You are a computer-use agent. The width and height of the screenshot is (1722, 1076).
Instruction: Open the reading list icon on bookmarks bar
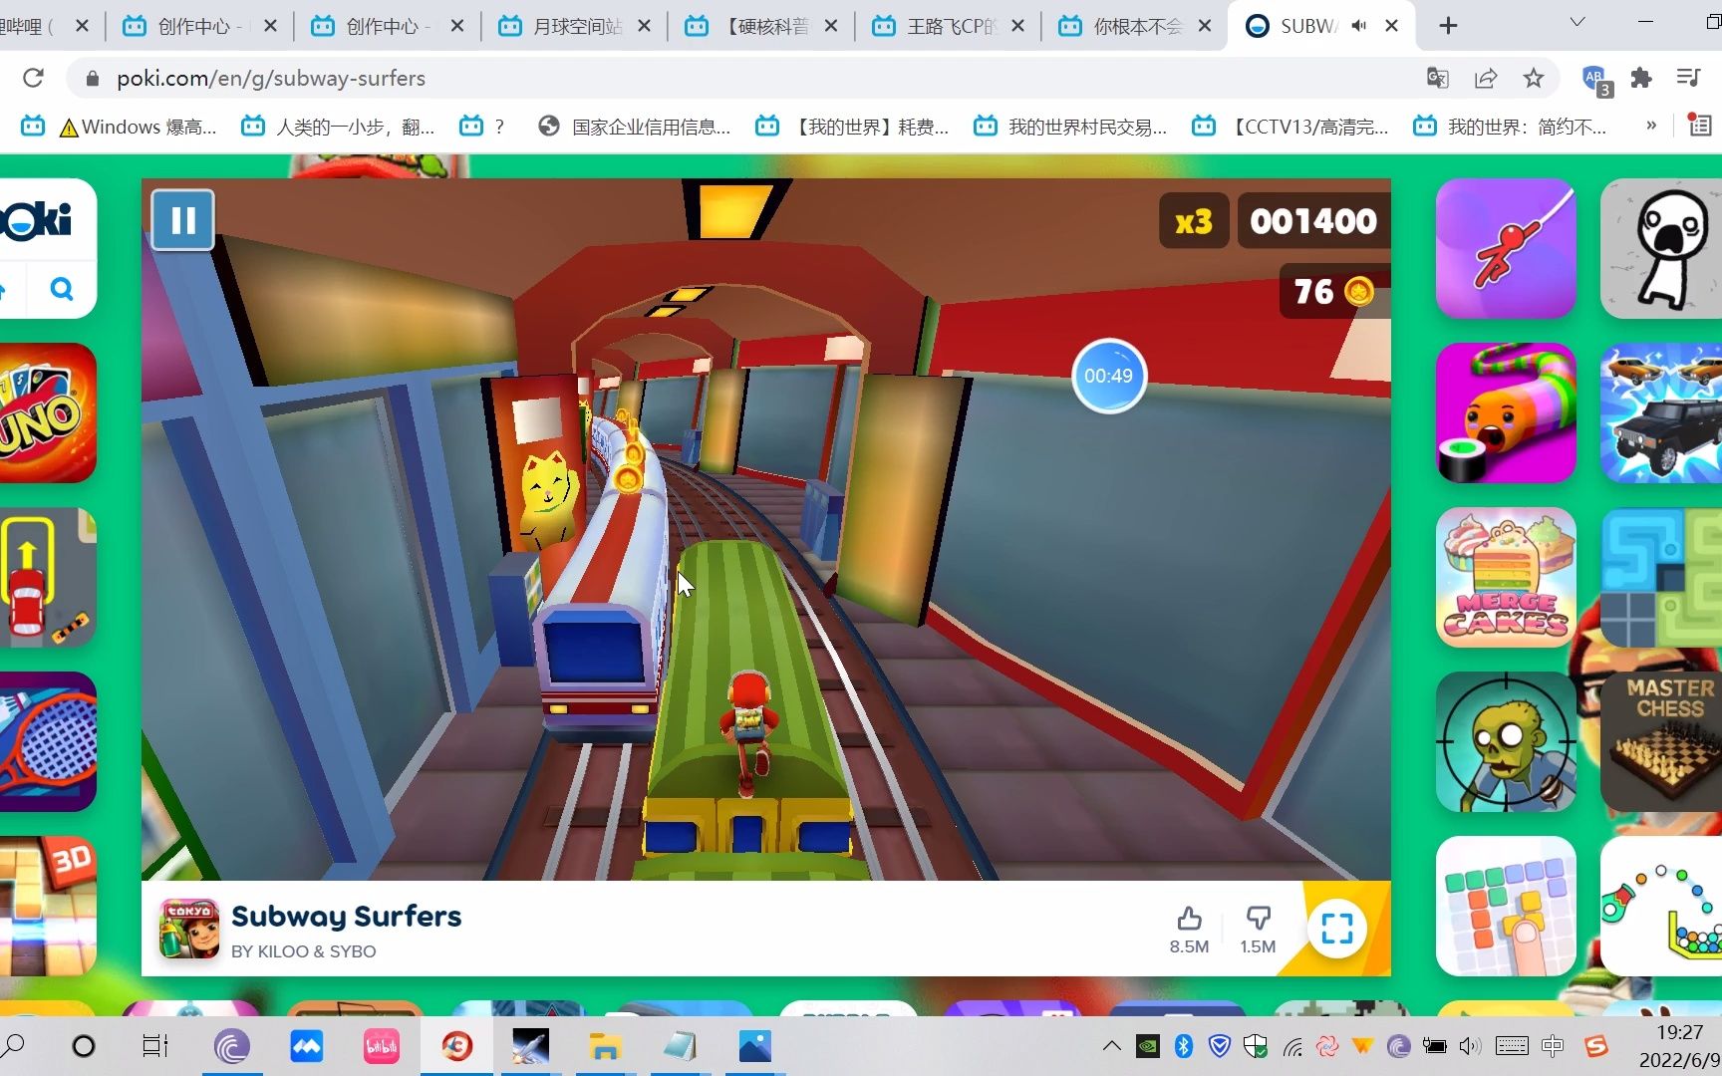click(1700, 126)
